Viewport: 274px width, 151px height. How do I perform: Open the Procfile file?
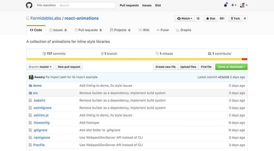click(39, 145)
